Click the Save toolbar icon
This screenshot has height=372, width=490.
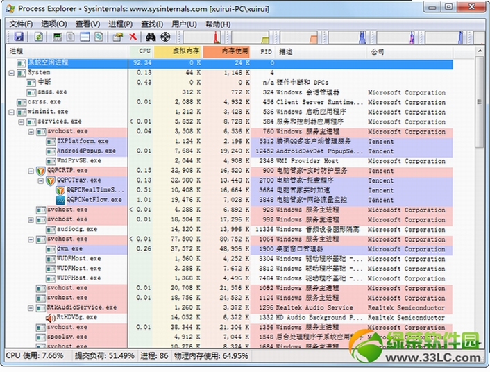coord(19,37)
